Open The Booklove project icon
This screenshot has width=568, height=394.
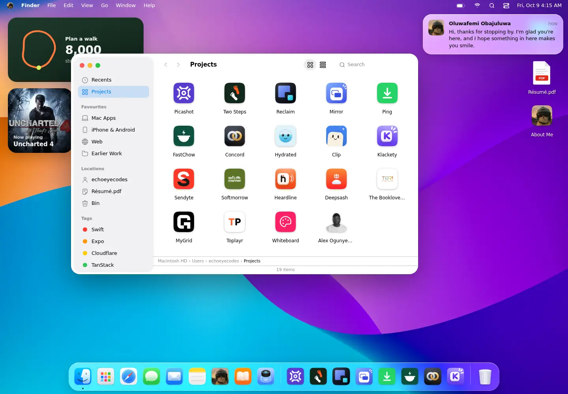[x=387, y=179]
